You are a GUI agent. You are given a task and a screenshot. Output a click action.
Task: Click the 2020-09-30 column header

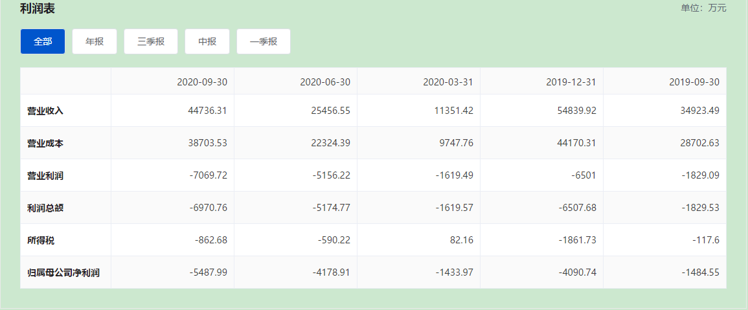(x=202, y=82)
